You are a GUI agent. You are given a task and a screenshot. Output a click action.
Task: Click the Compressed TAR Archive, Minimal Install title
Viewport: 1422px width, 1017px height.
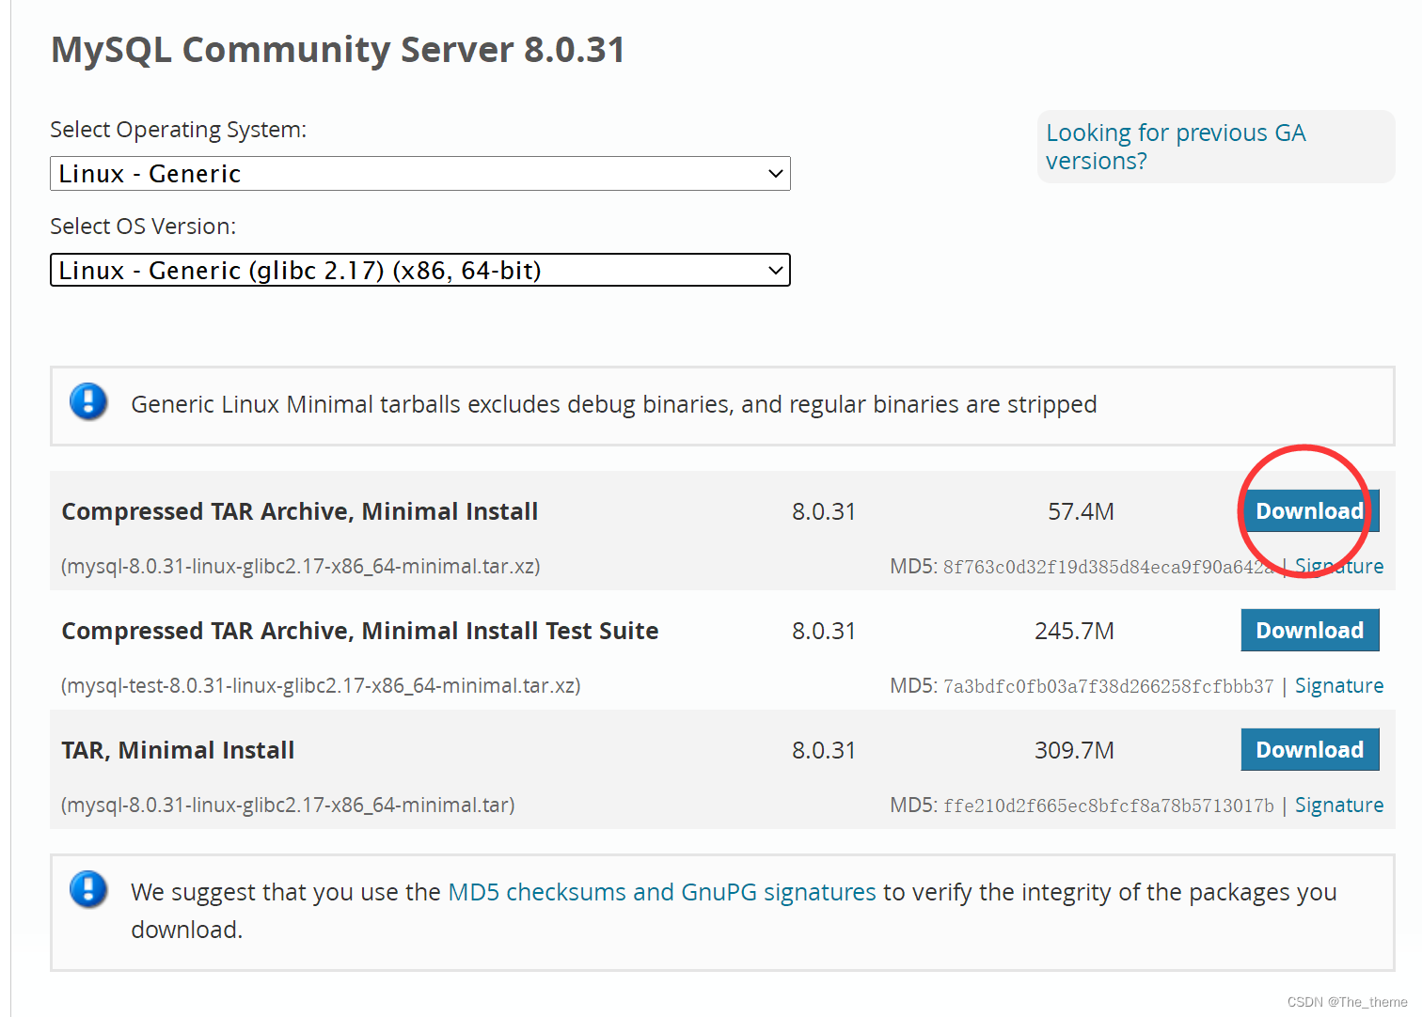300,512
